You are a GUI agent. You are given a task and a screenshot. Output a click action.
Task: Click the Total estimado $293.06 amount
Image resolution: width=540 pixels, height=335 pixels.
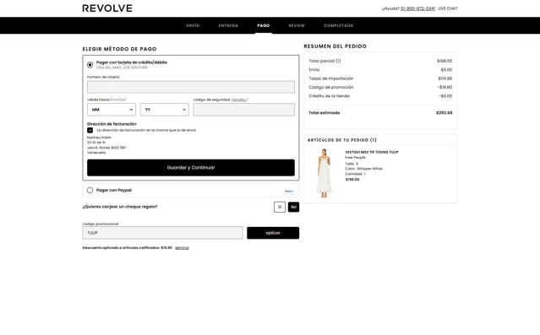(445, 113)
